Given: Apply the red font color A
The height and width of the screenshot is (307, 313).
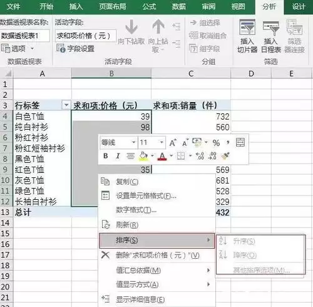Looking at the screenshot, I should point(162,156).
